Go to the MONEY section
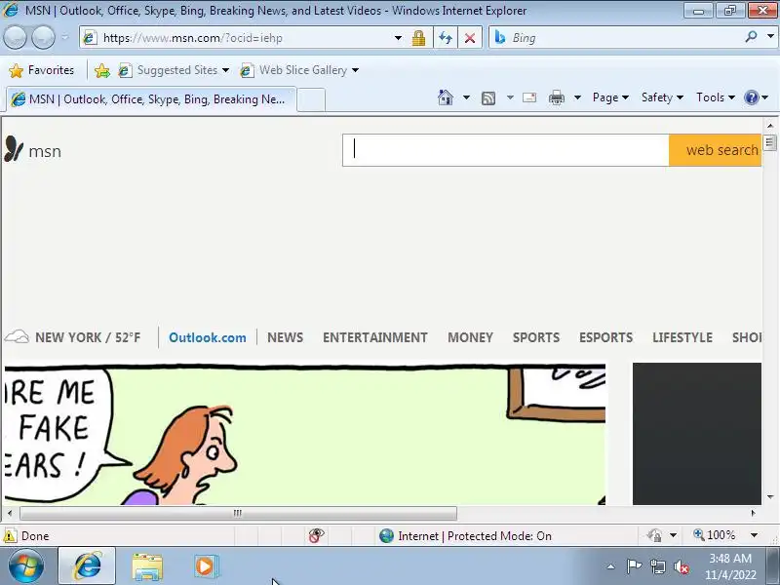This screenshot has height=585, width=780. point(470,337)
